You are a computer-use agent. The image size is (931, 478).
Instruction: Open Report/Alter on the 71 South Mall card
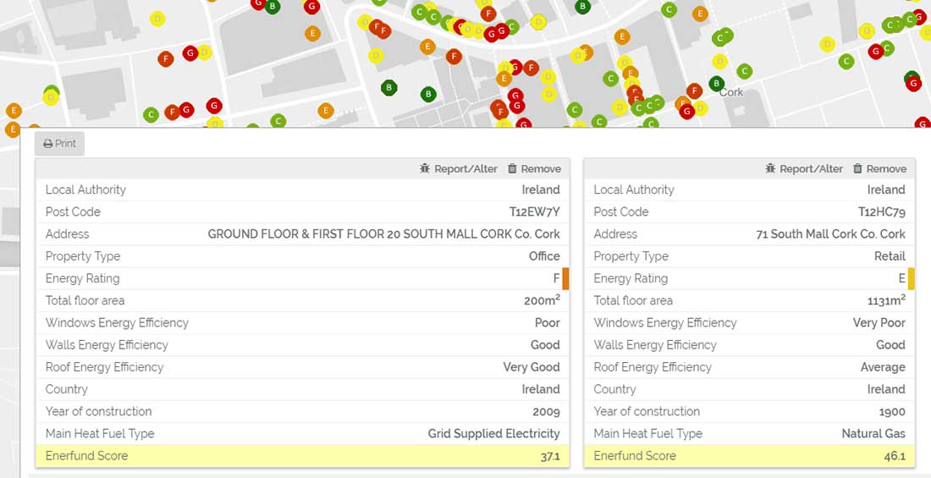click(x=804, y=169)
